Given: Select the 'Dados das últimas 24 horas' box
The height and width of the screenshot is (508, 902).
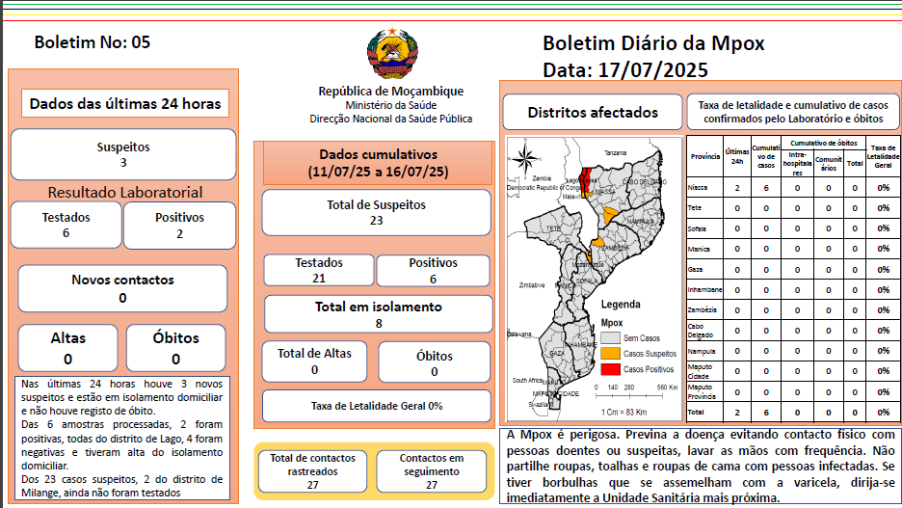Looking at the screenshot, I should tap(125, 103).
